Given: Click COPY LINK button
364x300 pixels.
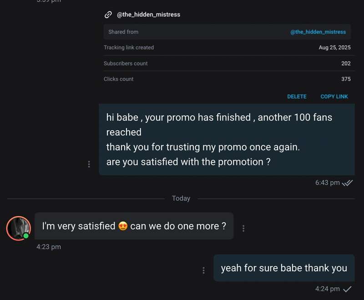Looking at the screenshot, I should pyautogui.click(x=334, y=97).
